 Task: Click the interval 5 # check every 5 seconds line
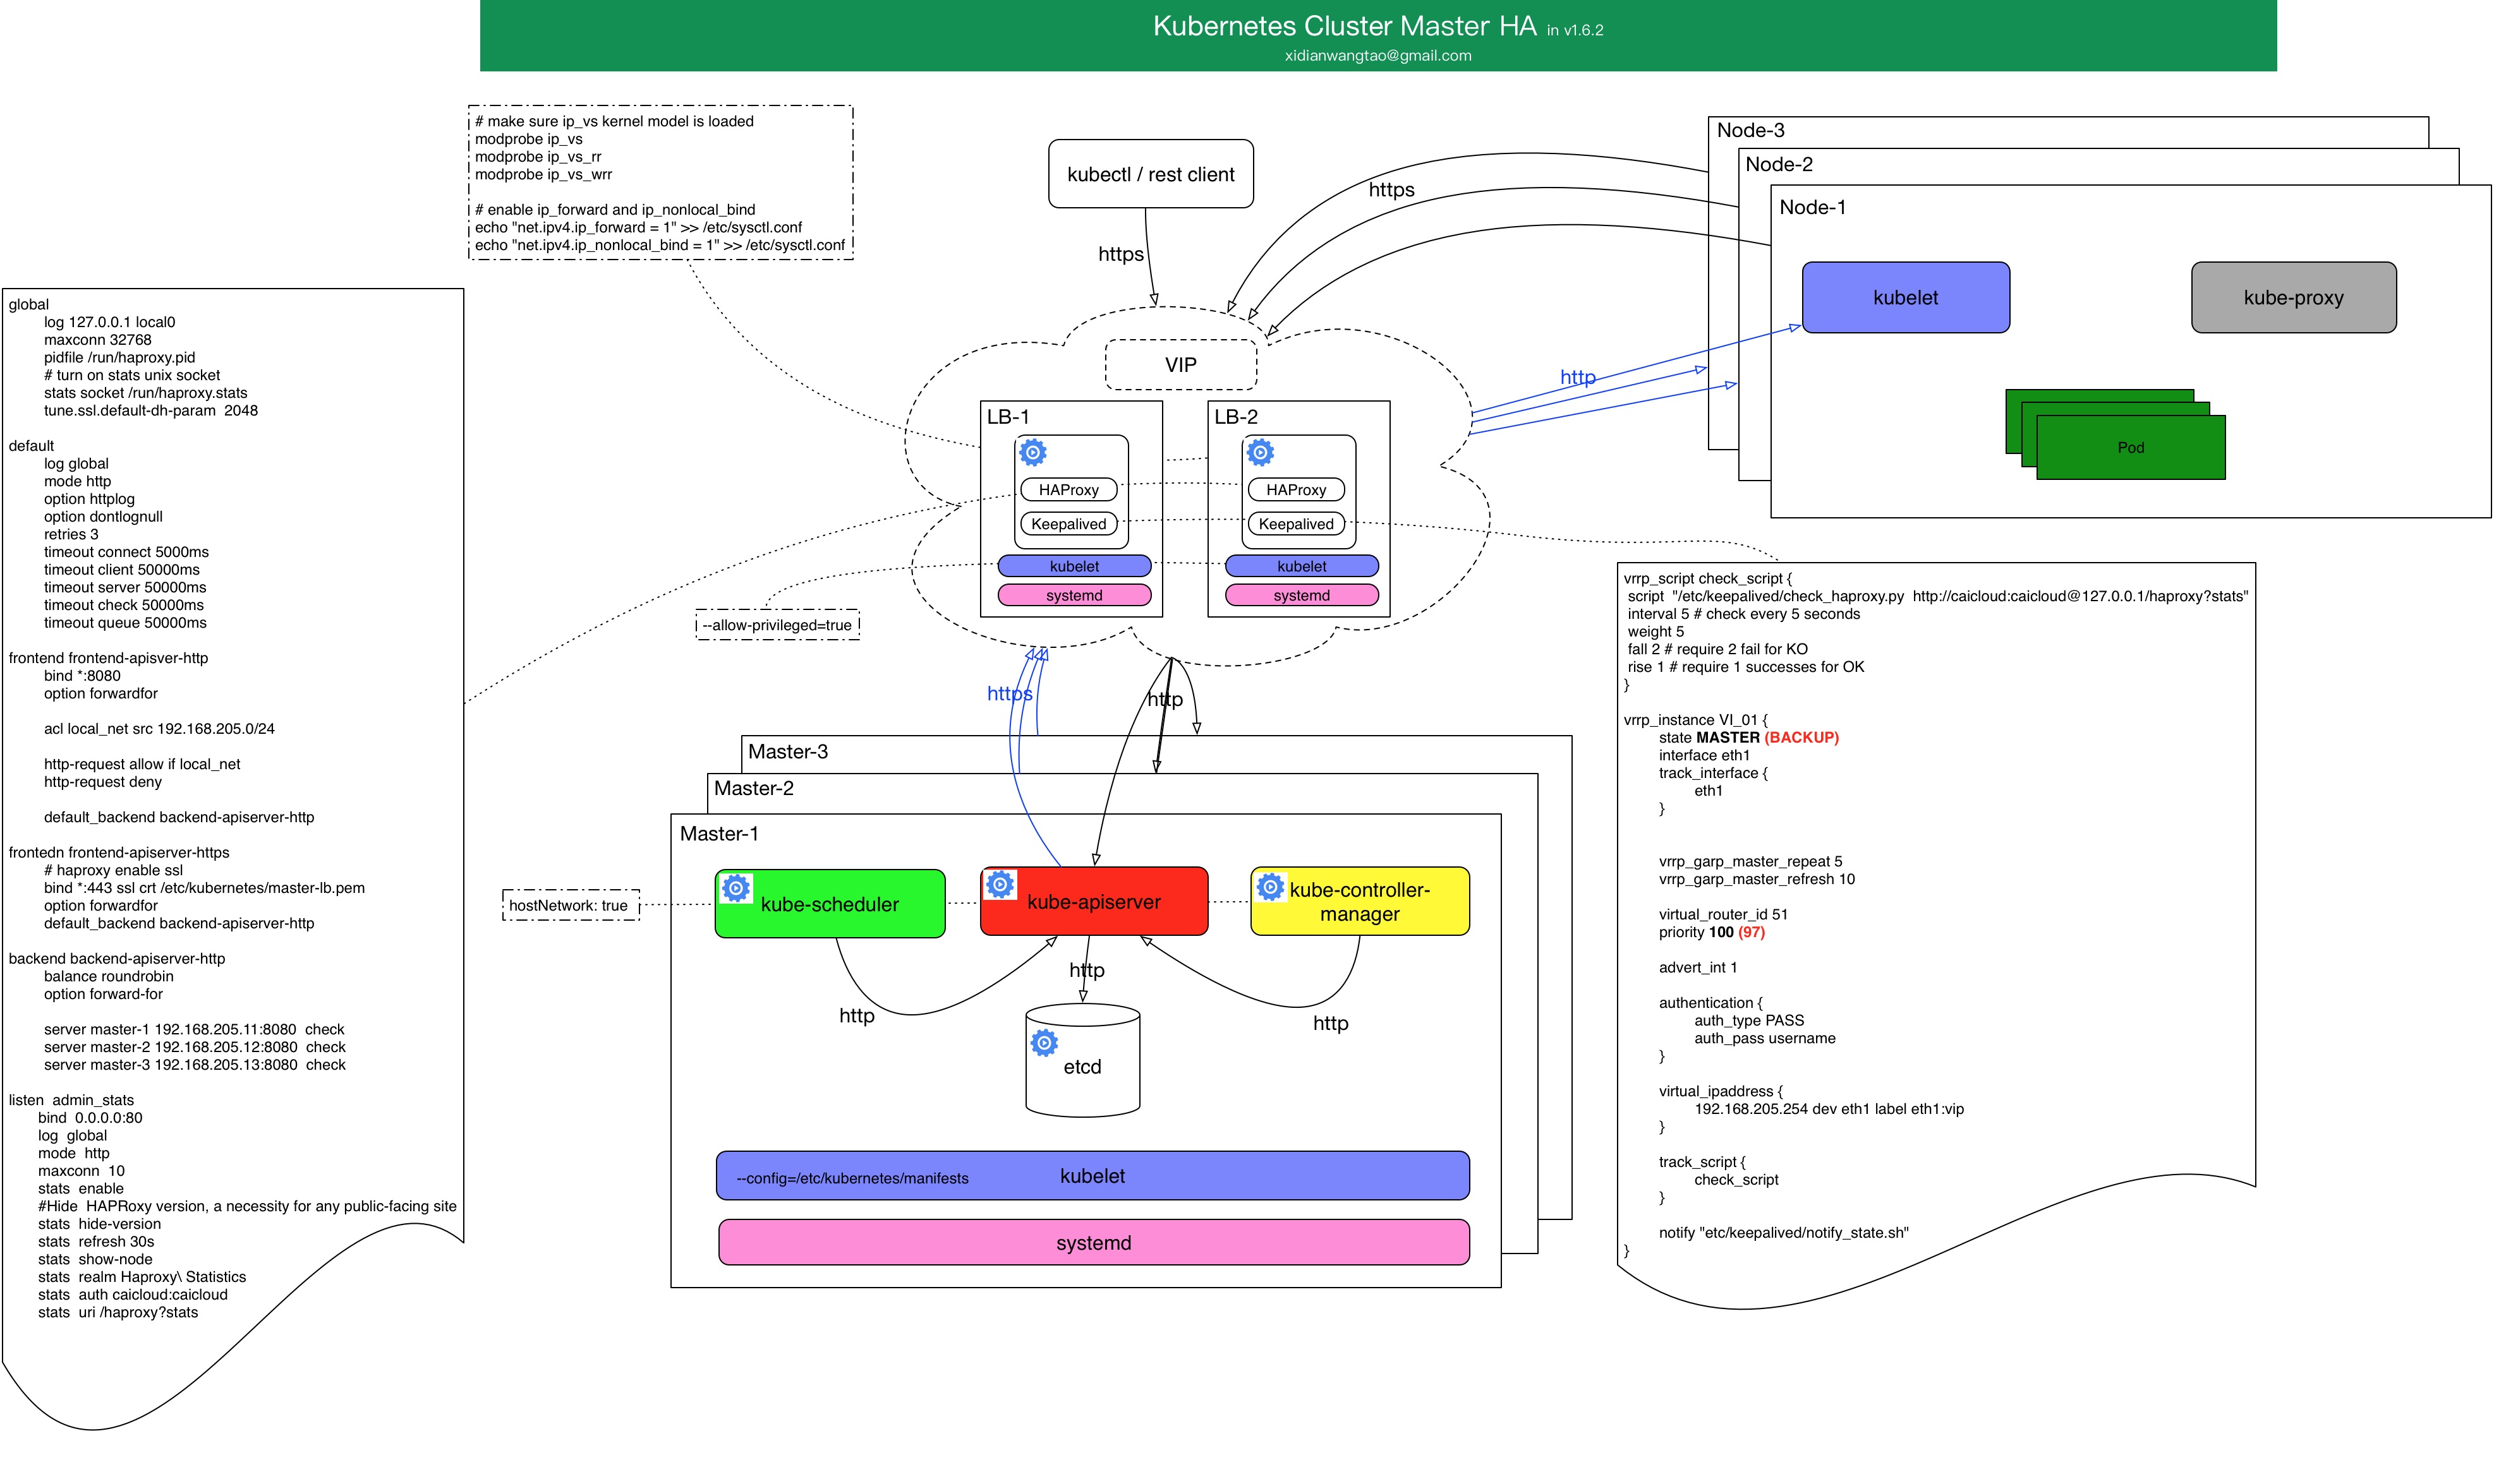click(1744, 614)
